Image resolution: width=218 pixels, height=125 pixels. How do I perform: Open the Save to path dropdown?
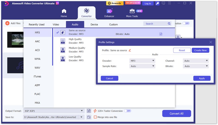tap(81, 117)
